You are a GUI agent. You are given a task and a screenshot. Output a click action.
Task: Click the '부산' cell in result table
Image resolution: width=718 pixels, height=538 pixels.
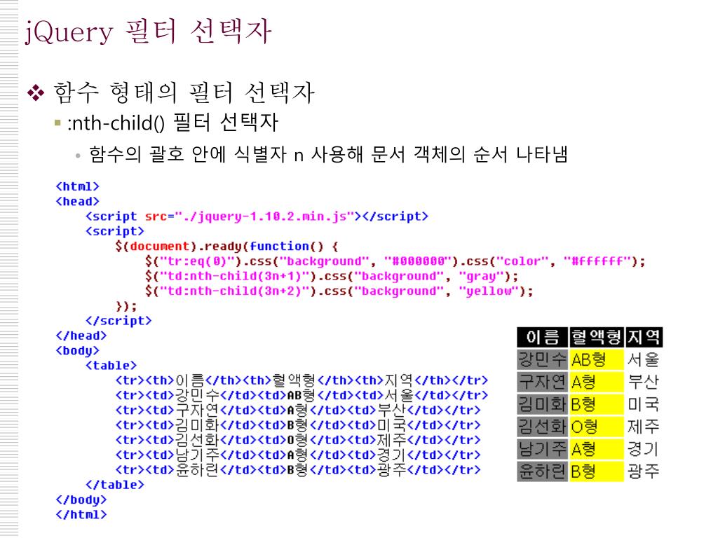point(644,382)
